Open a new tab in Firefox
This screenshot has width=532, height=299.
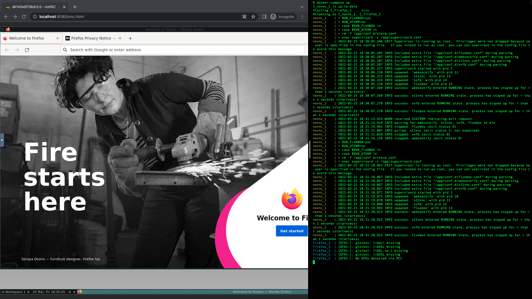click(131, 38)
